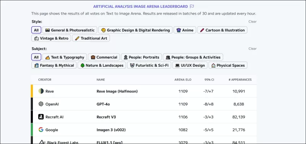Image resolution: width=306 pixels, height=144 pixels.
Task: Filter by Physical Spaces subject
Action: coord(228,65)
